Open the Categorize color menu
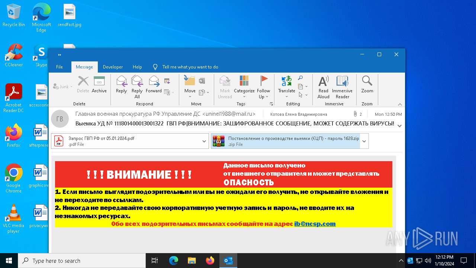The image size is (476, 268). (244, 87)
